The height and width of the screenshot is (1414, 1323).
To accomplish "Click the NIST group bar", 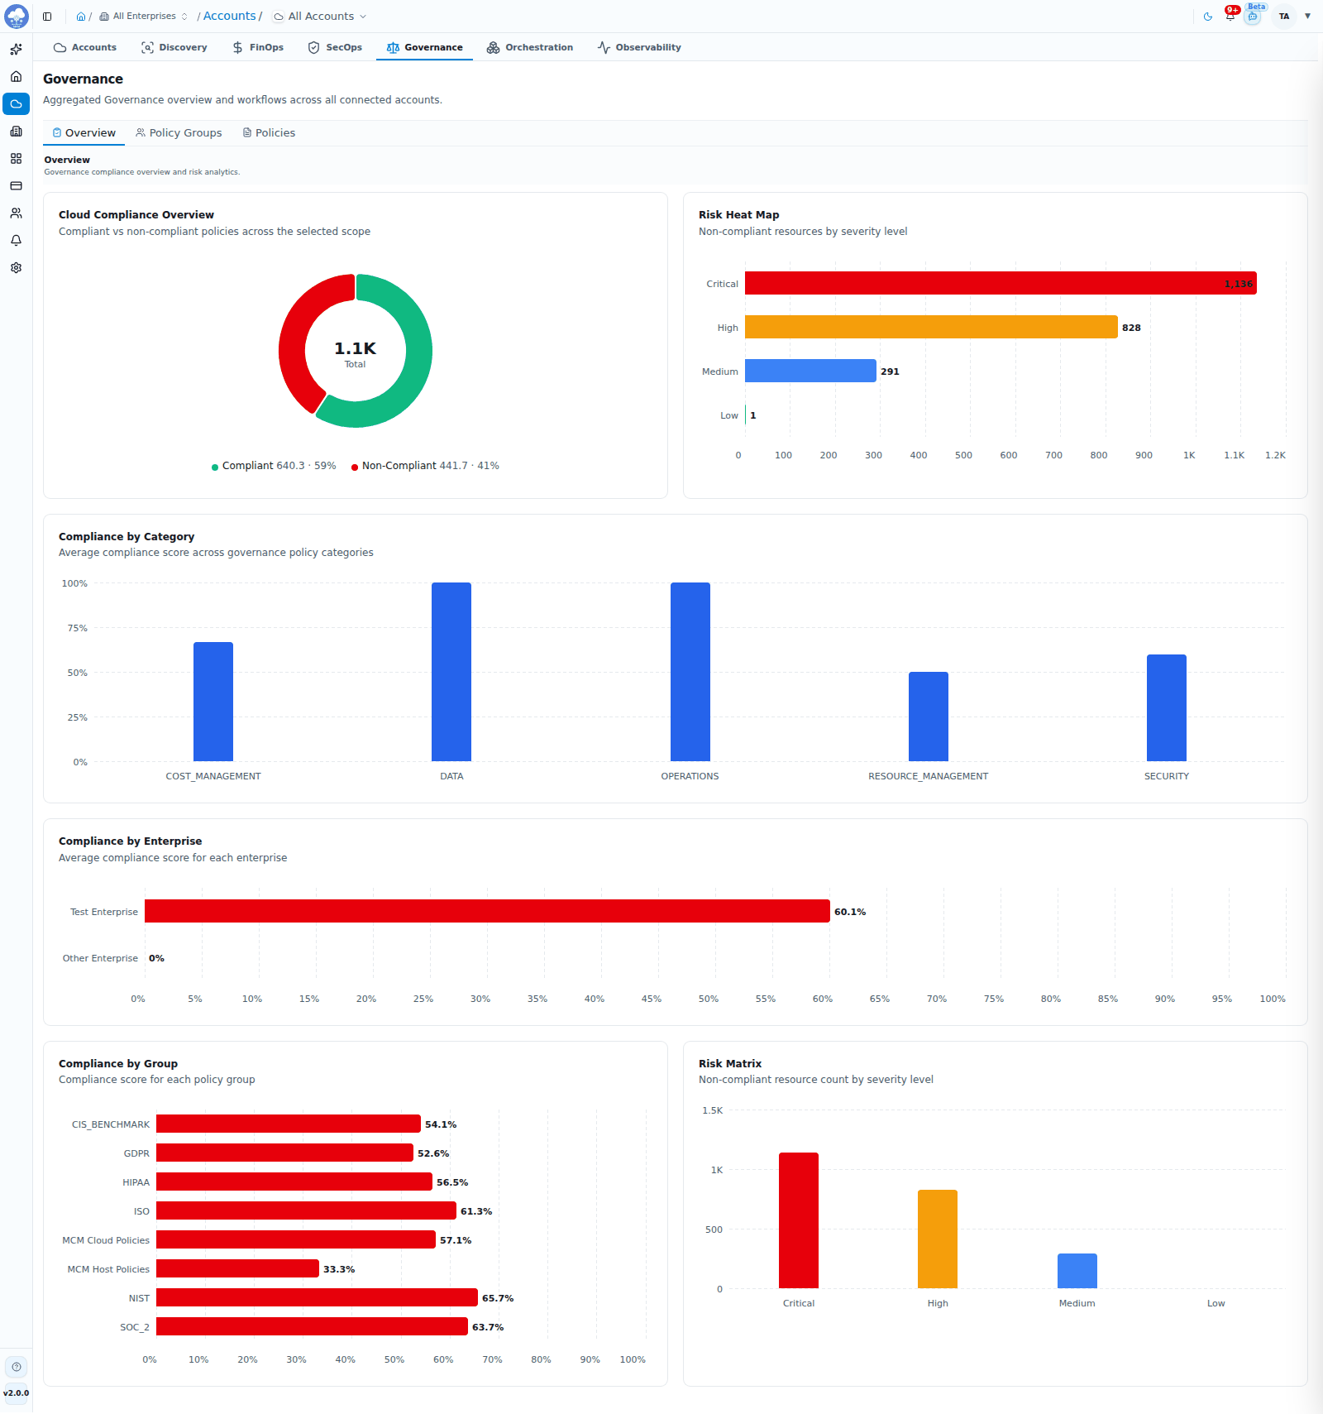I will [317, 1297].
